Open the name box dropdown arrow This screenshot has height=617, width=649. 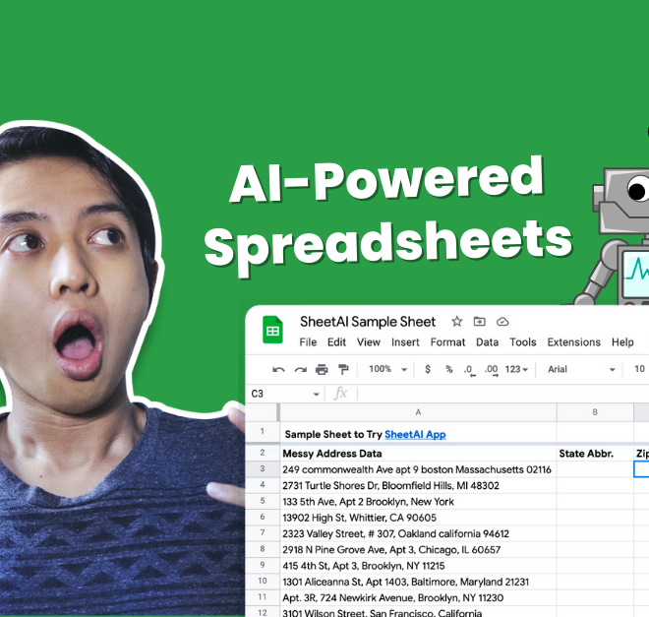(x=316, y=394)
